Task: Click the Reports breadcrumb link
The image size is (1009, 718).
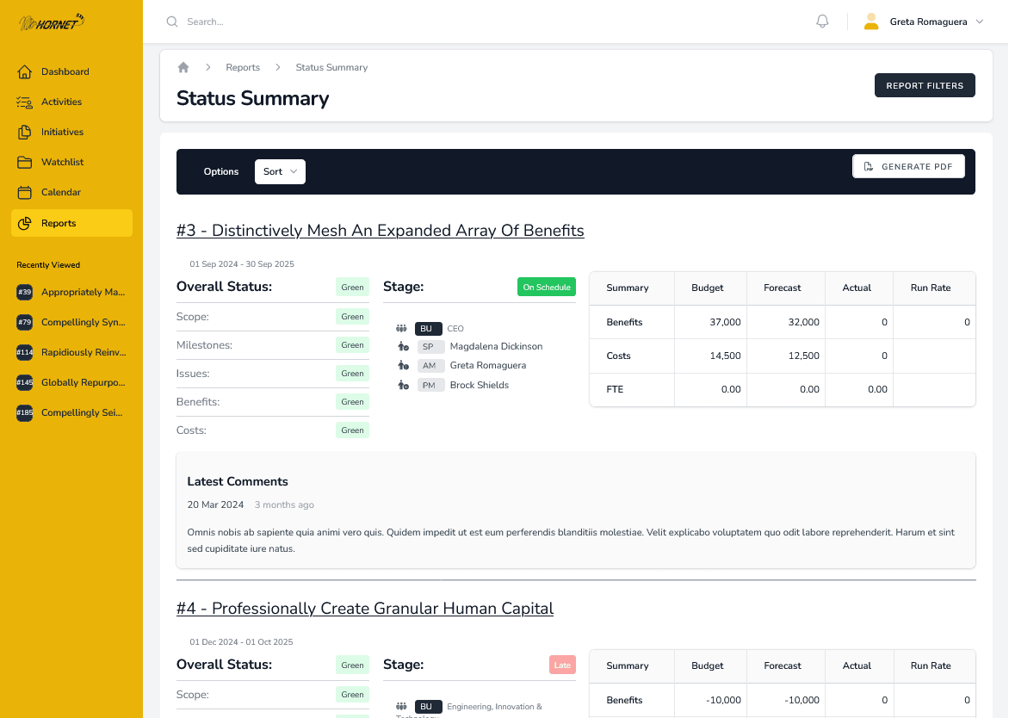Action: click(x=243, y=67)
